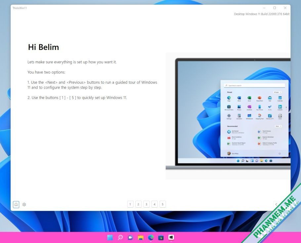Select quick setup button 4

click(154, 204)
